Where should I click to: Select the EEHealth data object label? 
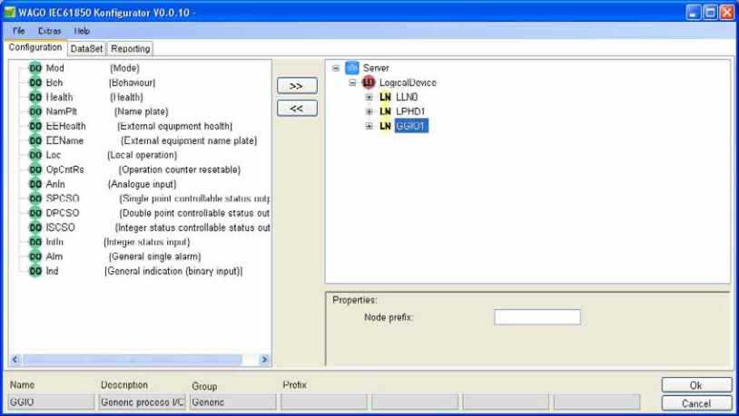pos(66,126)
